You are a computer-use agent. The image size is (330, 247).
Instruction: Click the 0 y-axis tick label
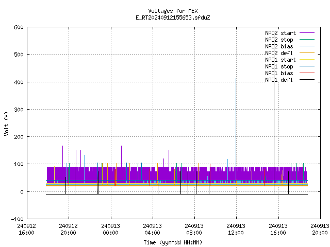(22, 192)
